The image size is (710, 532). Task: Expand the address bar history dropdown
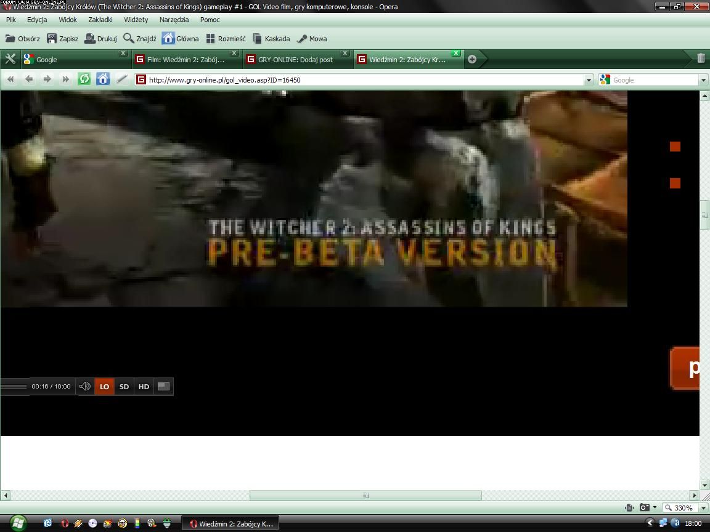pos(589,80)
